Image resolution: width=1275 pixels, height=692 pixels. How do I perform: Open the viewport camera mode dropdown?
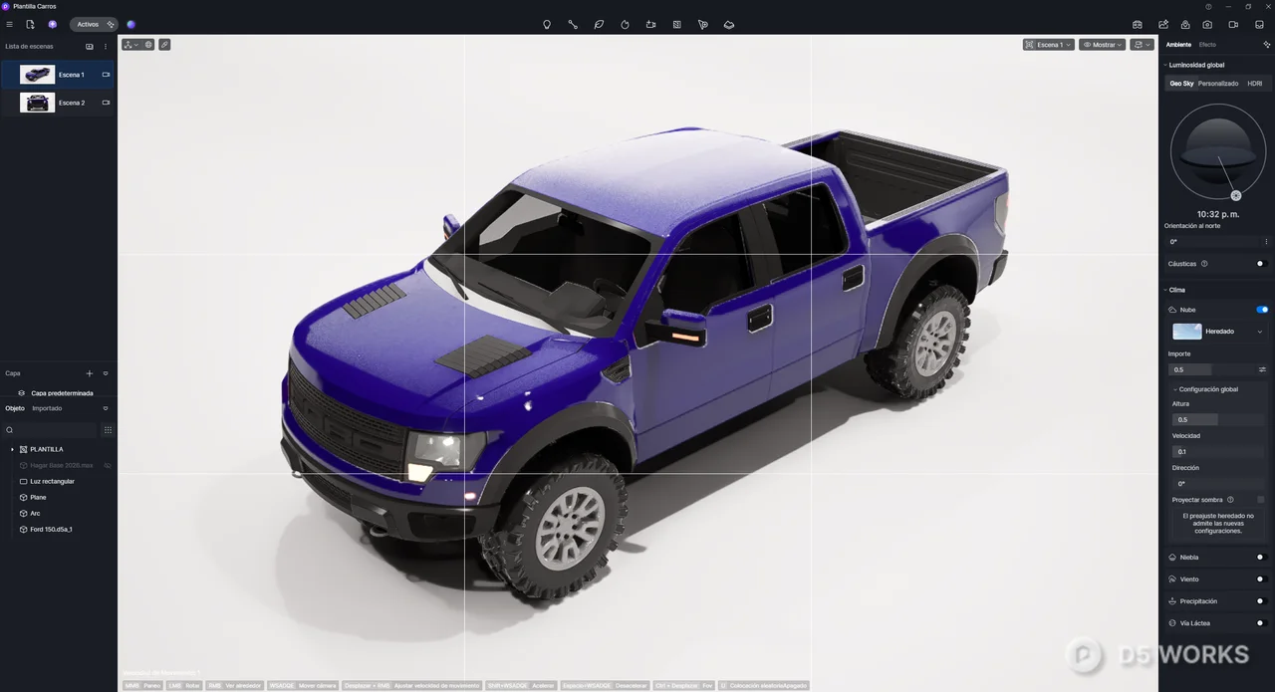click(1142, 45)
